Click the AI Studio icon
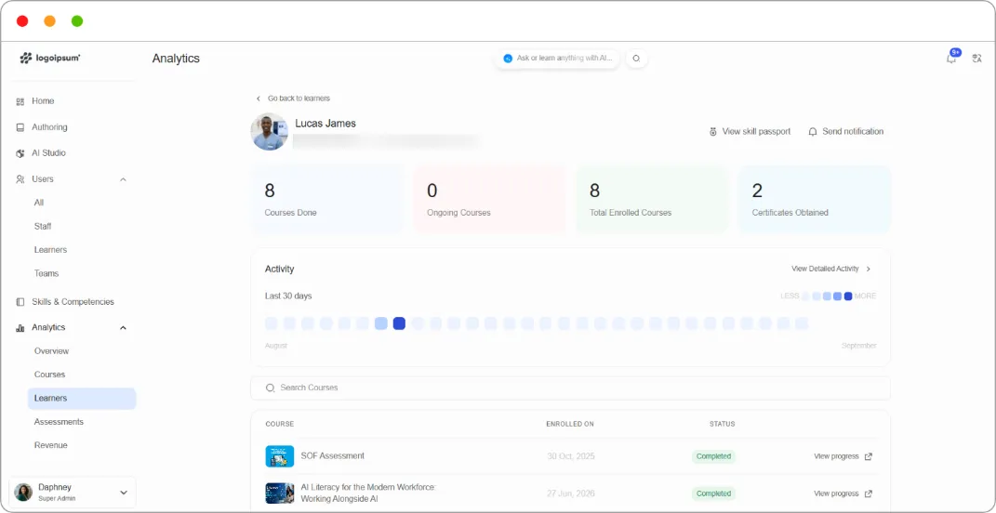This screenshot has height=513, width=996. 20,153
